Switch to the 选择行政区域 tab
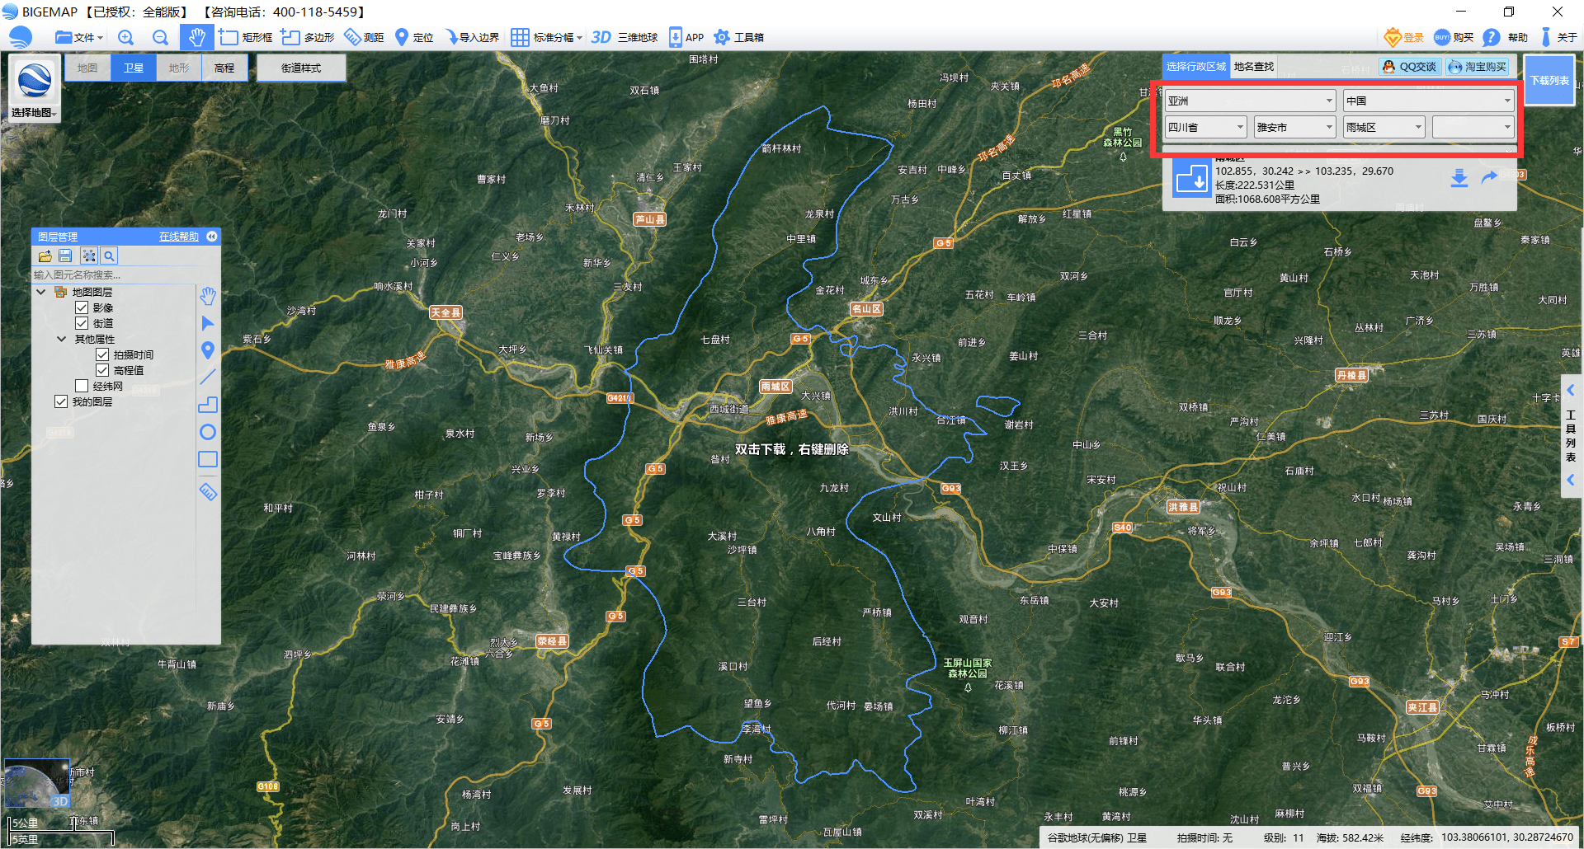The width and height of the screenshot is (1584, 849). tap(1196, 66)
